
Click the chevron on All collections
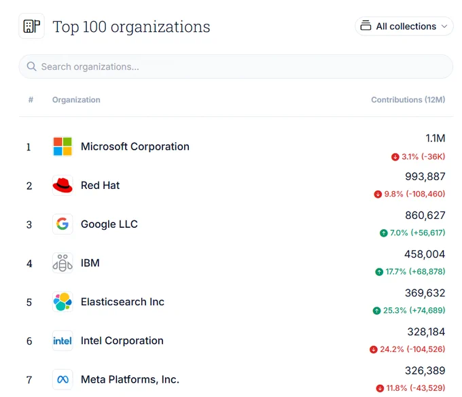point(444,27)
